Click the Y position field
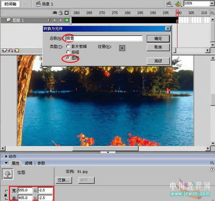 pyautogui.click(x=45, y=198)
